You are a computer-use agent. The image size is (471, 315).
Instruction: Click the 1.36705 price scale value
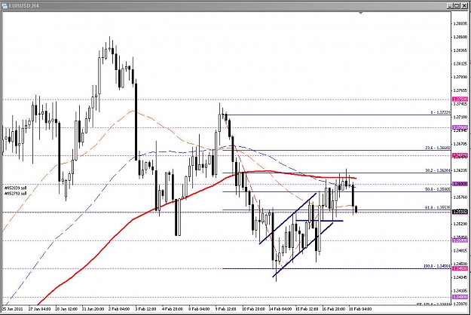(x=460, y=144)
